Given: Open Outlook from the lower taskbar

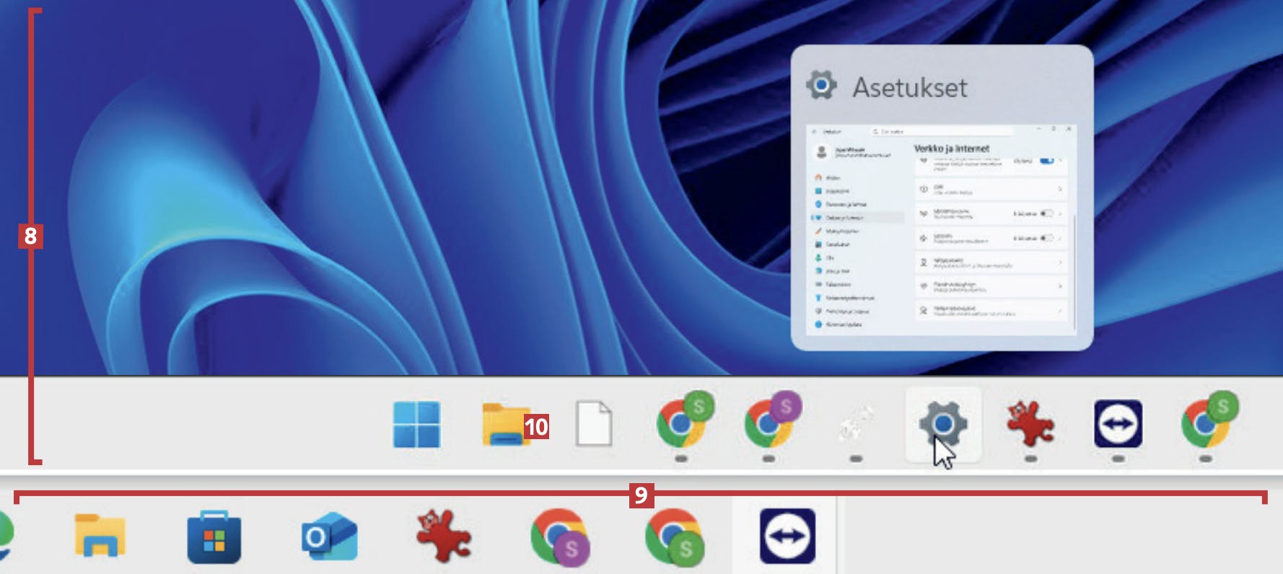Looking at the screenshot, I should 328,538.
